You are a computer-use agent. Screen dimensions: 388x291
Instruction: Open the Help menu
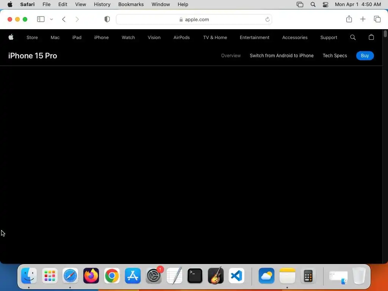coord(183,4)
